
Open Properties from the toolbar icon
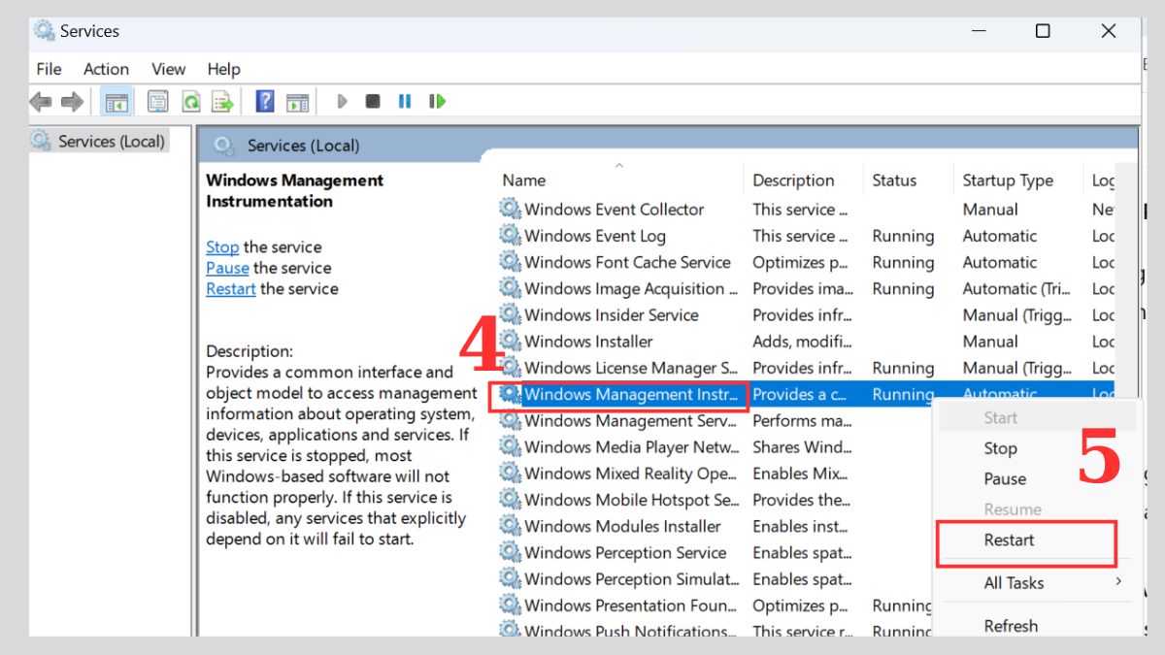coord(157,101)
